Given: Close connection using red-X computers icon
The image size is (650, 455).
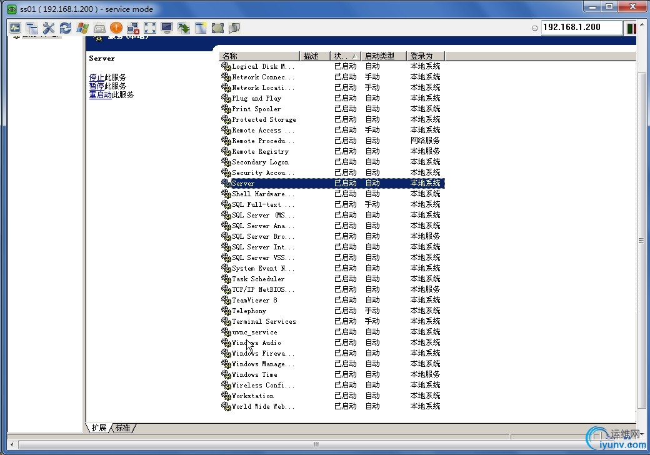Looking at the screenshot, I should [x=133, y=27].
